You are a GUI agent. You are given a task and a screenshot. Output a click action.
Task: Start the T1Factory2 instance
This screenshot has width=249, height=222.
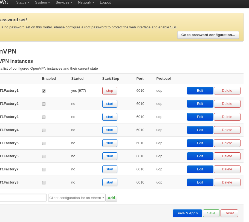click(110, 104)
